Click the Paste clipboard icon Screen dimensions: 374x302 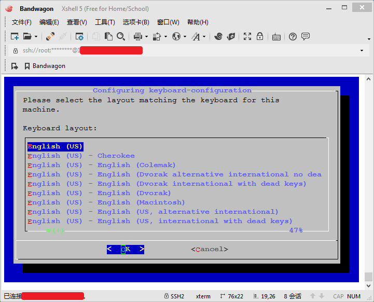pyautogui.click(x=108, y=36)
